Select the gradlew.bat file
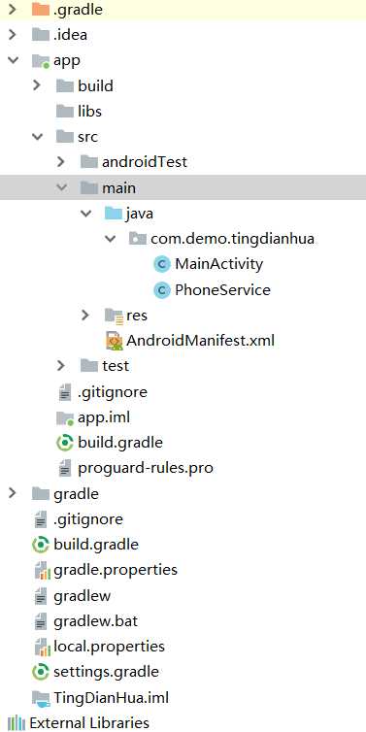 pyautogui.click(x=85, y=621)
